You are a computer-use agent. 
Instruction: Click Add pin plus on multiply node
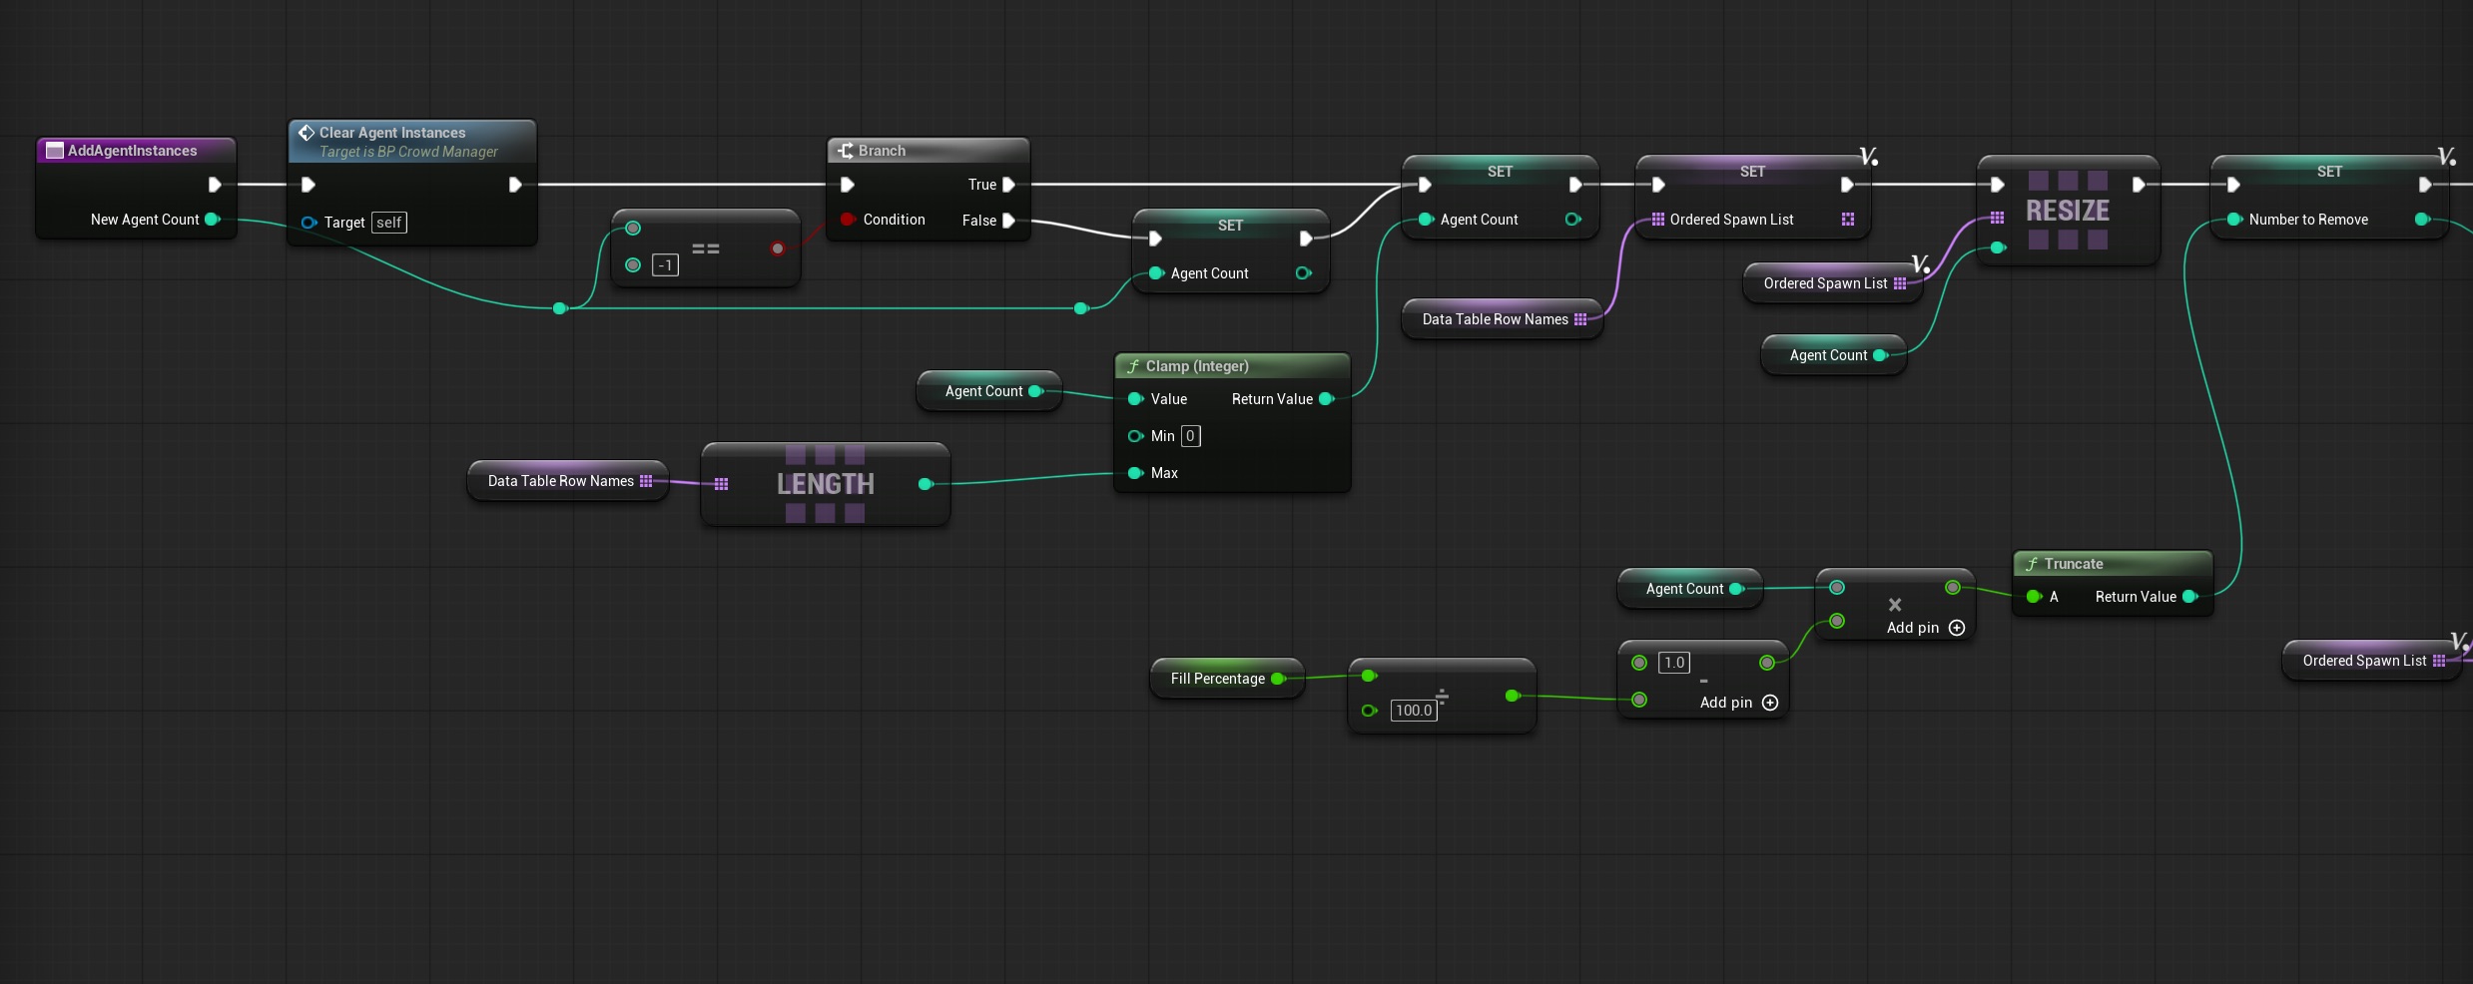pyautogui.click(x=1957, y=628)
